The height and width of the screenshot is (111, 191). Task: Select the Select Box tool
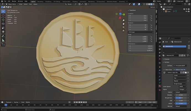click(3, 11)
